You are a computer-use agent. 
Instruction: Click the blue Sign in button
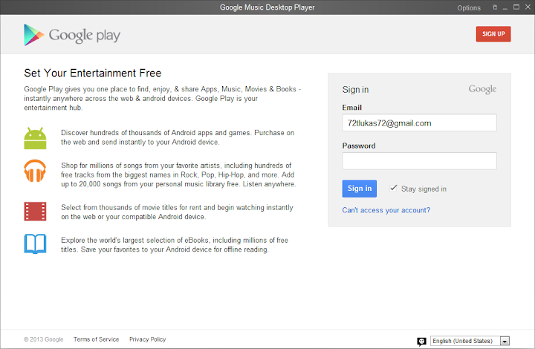pos(360,189)
